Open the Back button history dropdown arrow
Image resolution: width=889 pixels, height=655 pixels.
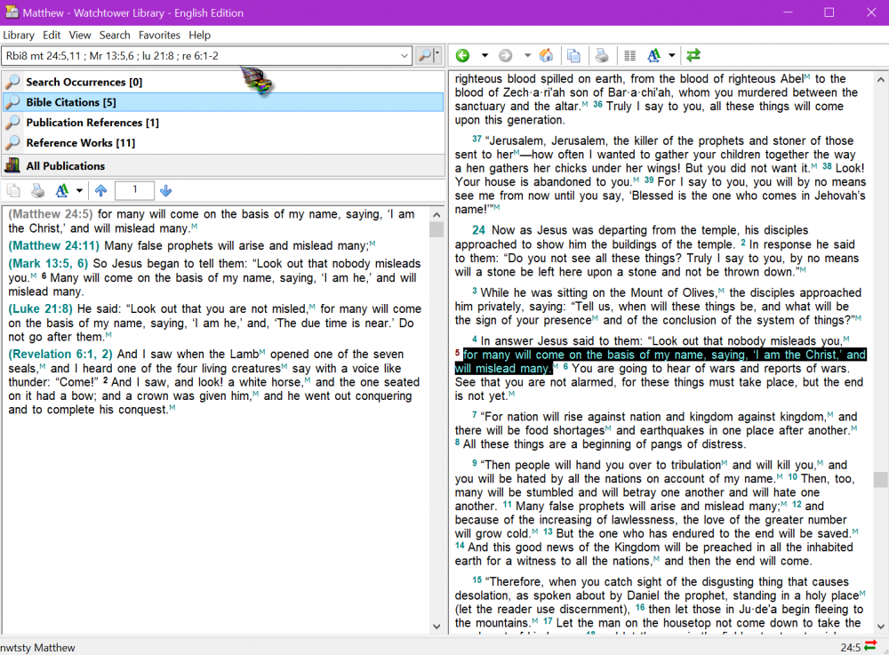[483, 56]
